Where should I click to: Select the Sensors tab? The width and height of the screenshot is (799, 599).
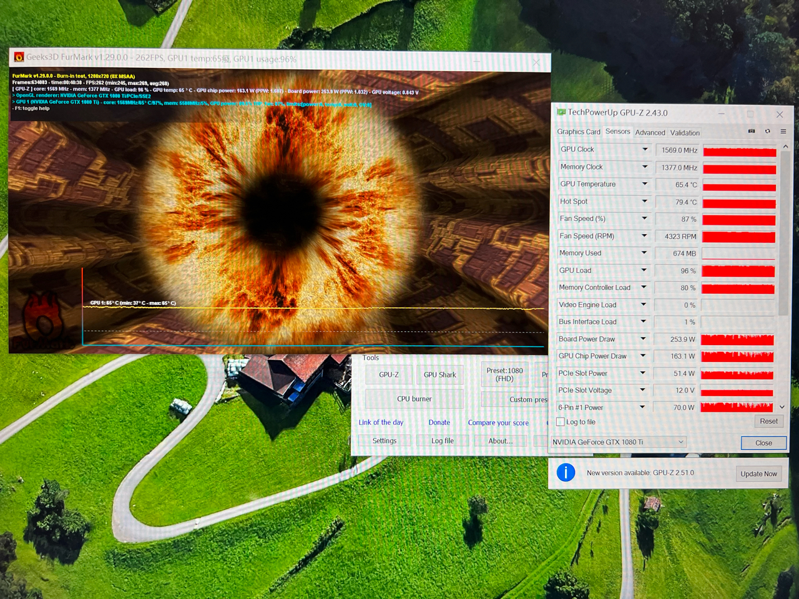click(618, 132)
